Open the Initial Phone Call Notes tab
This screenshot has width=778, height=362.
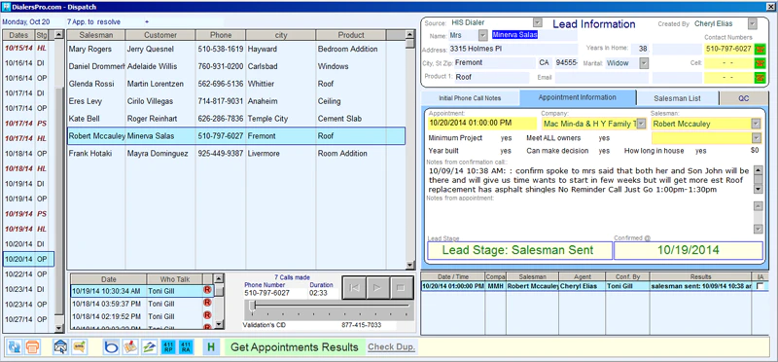[x=470, y=98]
